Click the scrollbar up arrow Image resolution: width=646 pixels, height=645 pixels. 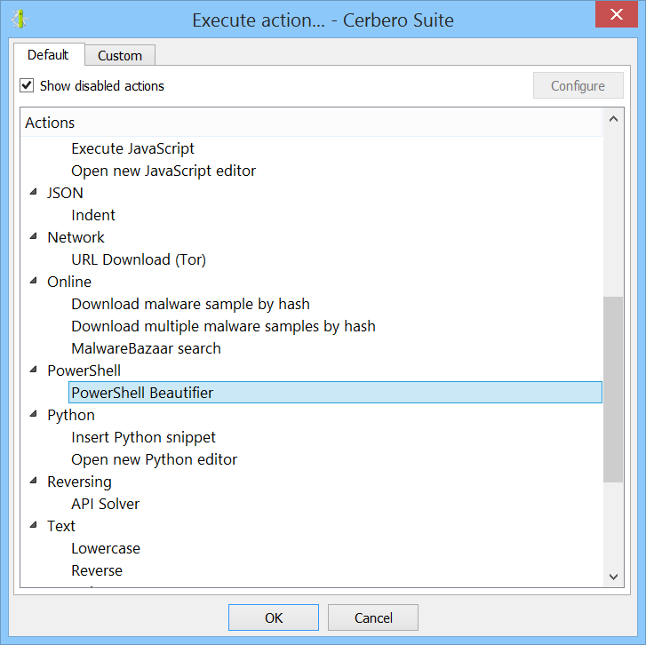point(613,119)
